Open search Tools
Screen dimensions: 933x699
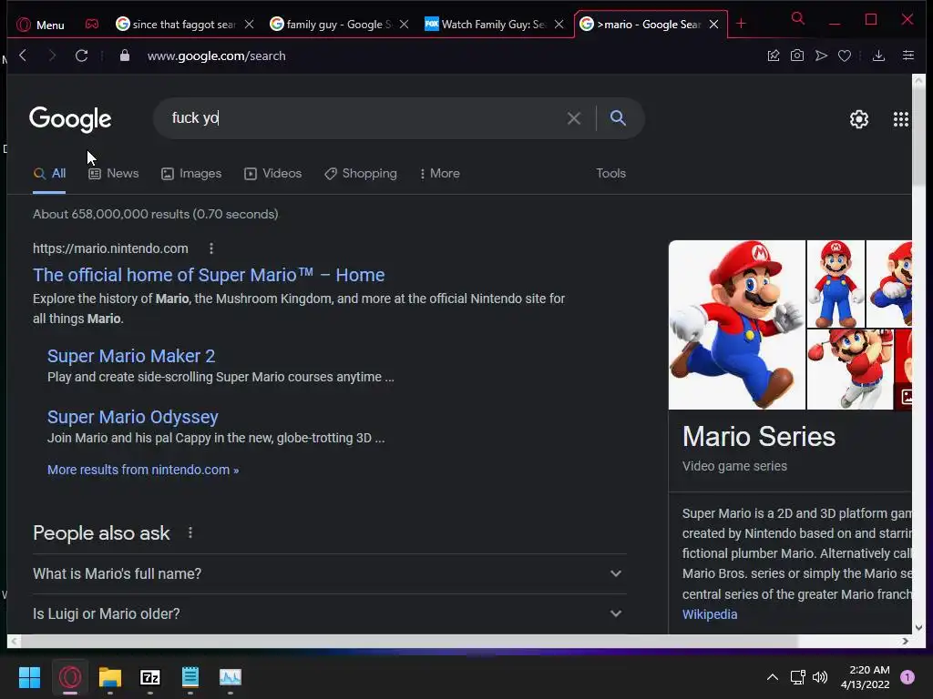611,173
